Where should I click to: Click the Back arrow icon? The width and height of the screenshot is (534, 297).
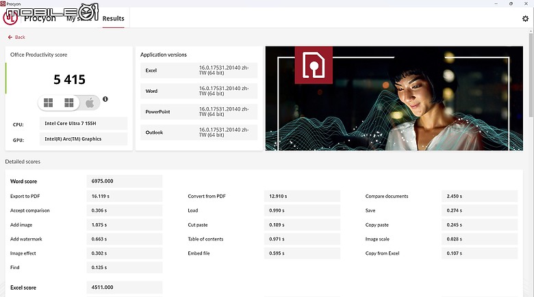click(10, 37)
